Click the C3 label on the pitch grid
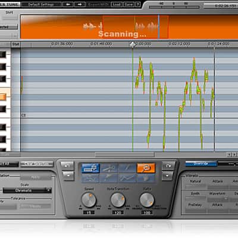238x238 pixels. point(23,115)
